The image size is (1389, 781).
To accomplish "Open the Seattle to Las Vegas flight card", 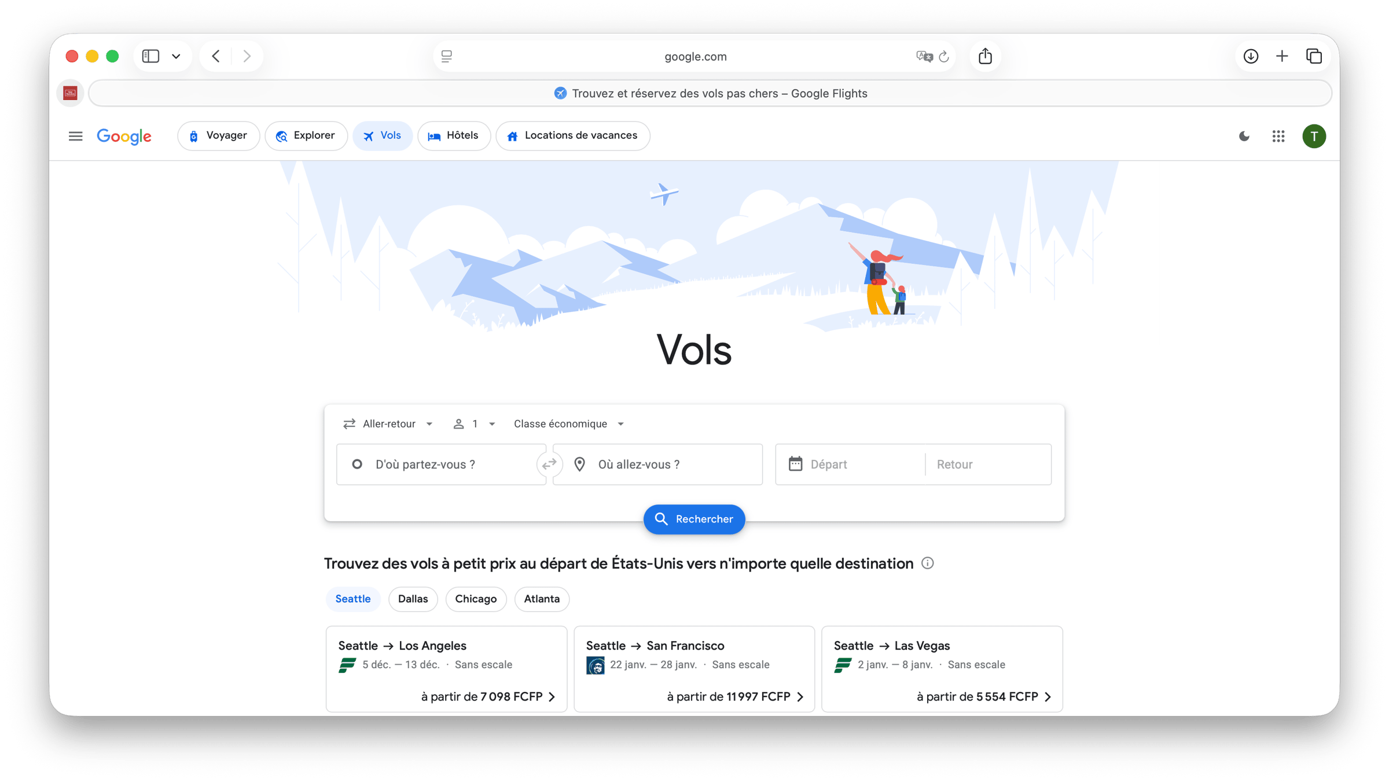I will 942,669.
